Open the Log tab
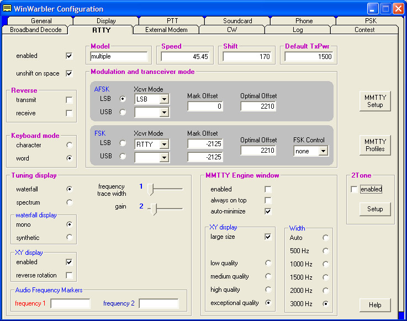 tap(298, 30)
